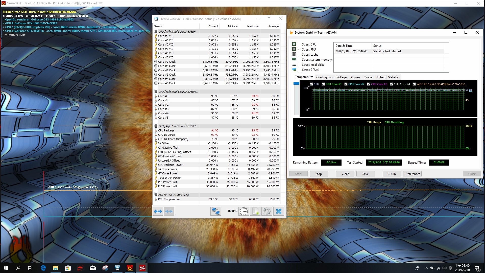485x273 pixels.
Task: Enable Stress system memory checkbox
Action: click(x=300, y=60)
